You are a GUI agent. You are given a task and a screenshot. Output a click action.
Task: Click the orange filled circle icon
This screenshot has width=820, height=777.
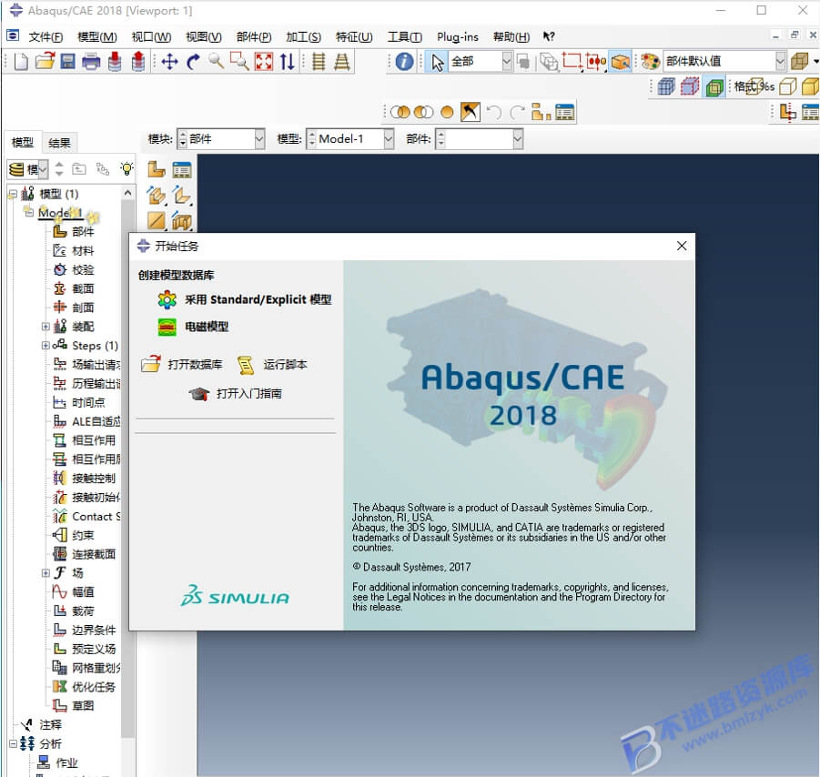coord(447,112)
